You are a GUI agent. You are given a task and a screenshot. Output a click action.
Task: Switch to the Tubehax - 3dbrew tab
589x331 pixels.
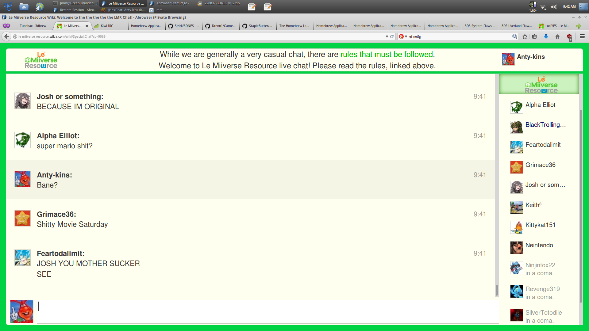[x=33, y=26]
